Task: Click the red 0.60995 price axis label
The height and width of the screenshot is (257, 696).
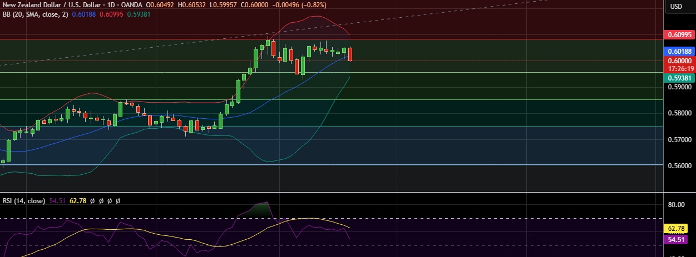Action: 679,34
